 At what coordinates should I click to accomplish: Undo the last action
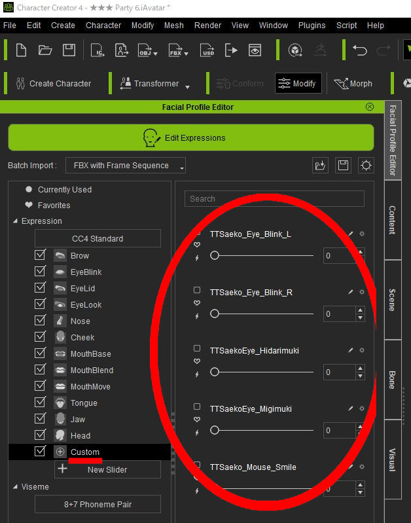tap(360, 50)
